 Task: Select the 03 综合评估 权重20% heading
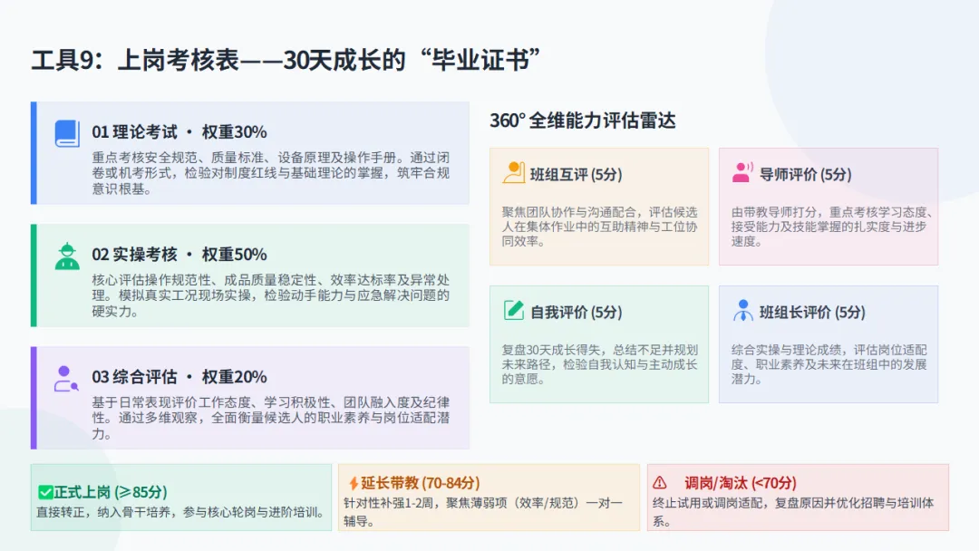[179, 377]
